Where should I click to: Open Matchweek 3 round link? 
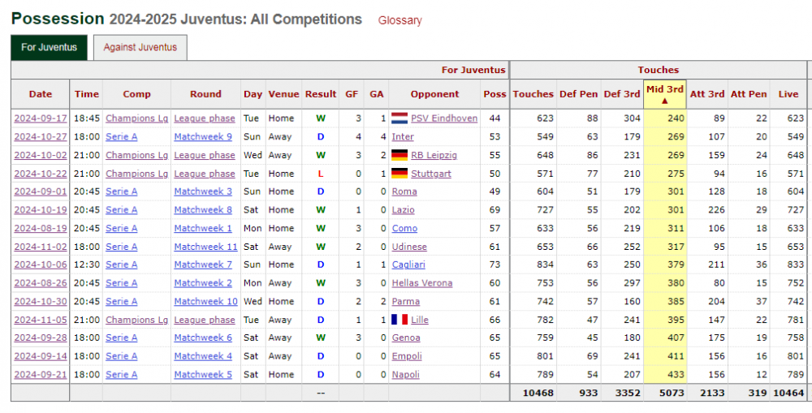pyautogui.click(x=203, y=191)
